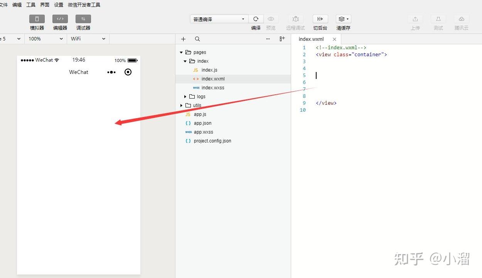The height and width of the screenshot is (278, 482).
Task: Click editor line 5 at the cursor
Action: 316,75
